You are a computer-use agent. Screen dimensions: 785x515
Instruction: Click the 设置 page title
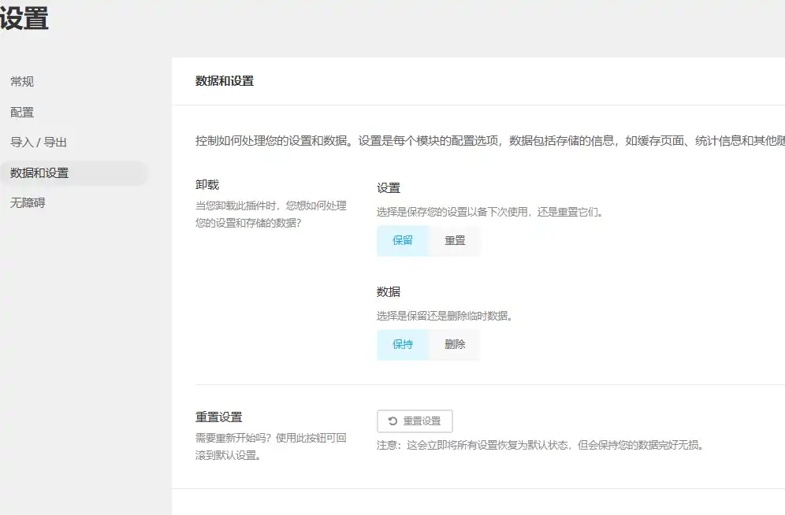(x=25, y=18)
